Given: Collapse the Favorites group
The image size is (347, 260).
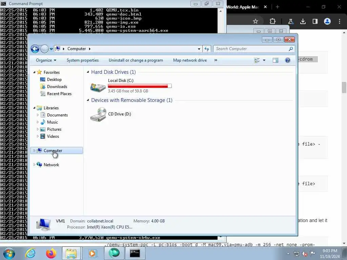Looking at the screenshot, I should point(34,72).
